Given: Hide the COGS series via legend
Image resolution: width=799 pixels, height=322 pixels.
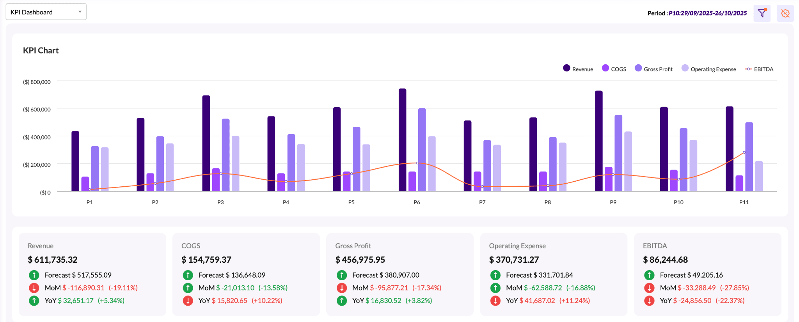Looking at the screenshot, I should tap(614, 69).
